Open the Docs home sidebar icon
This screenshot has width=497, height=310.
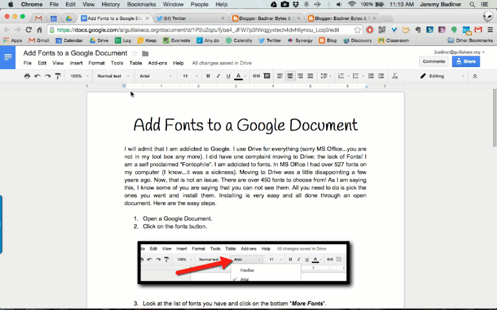tap(8, 57)
